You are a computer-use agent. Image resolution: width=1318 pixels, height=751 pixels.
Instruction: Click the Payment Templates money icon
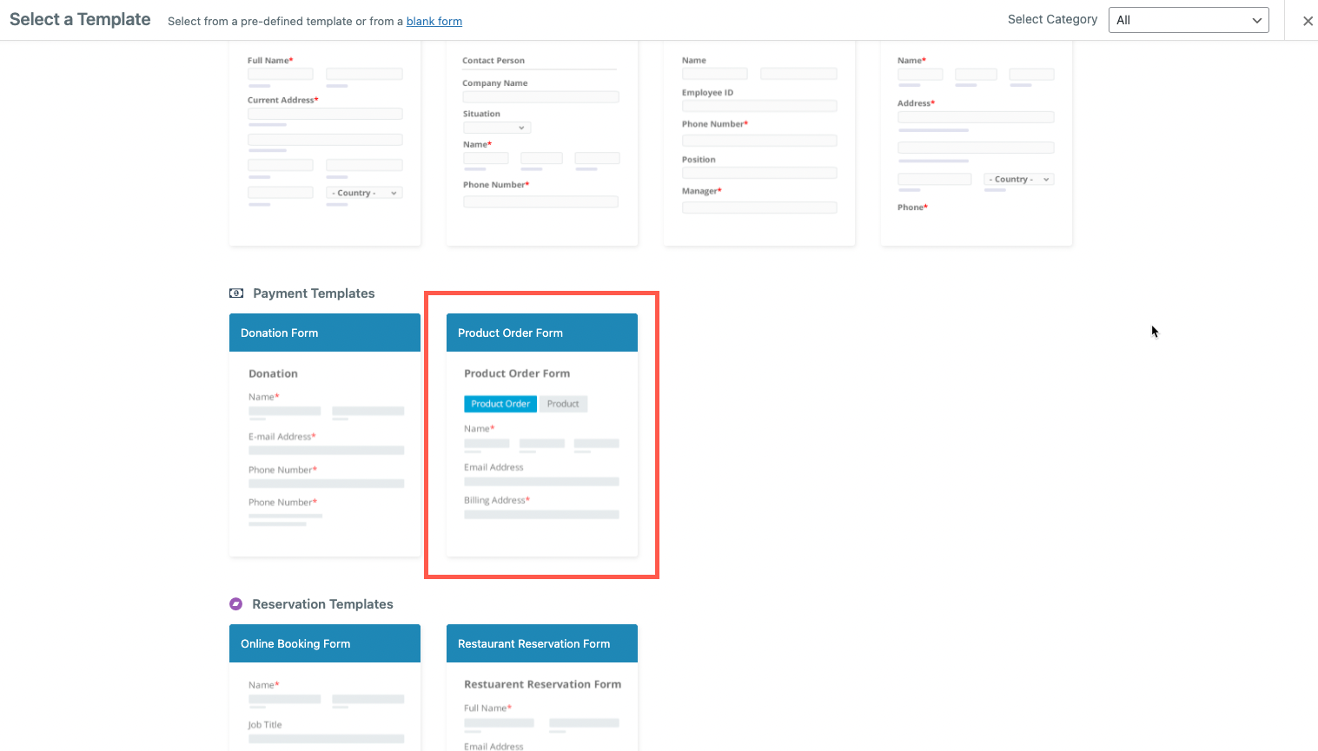pos(236,293)
